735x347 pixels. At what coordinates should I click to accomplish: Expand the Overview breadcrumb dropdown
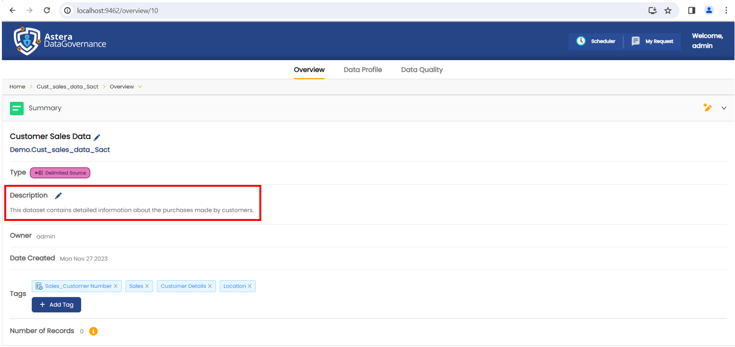point(139,87)
